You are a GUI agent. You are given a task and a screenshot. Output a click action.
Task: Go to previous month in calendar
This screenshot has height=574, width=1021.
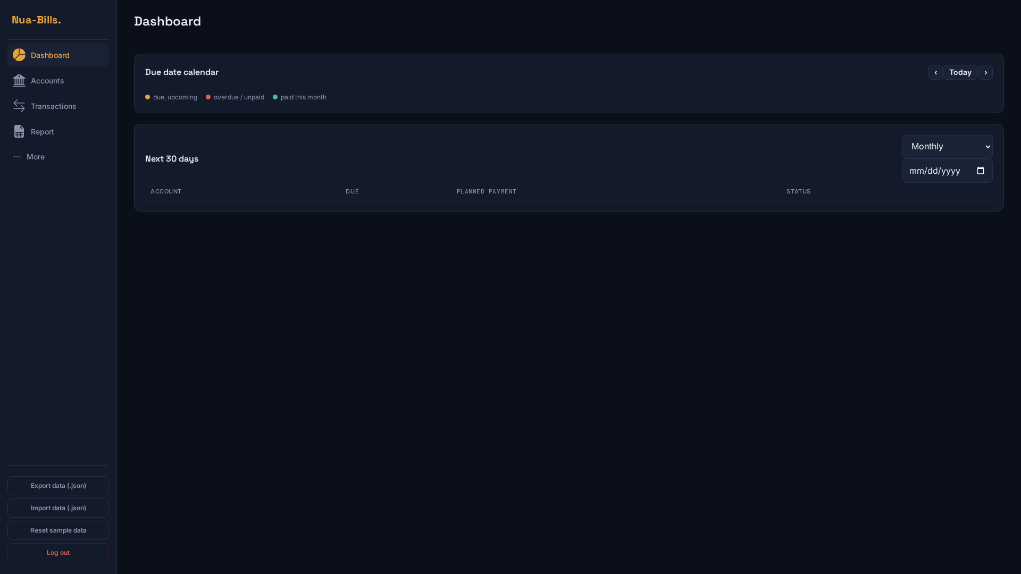(935, 72)
